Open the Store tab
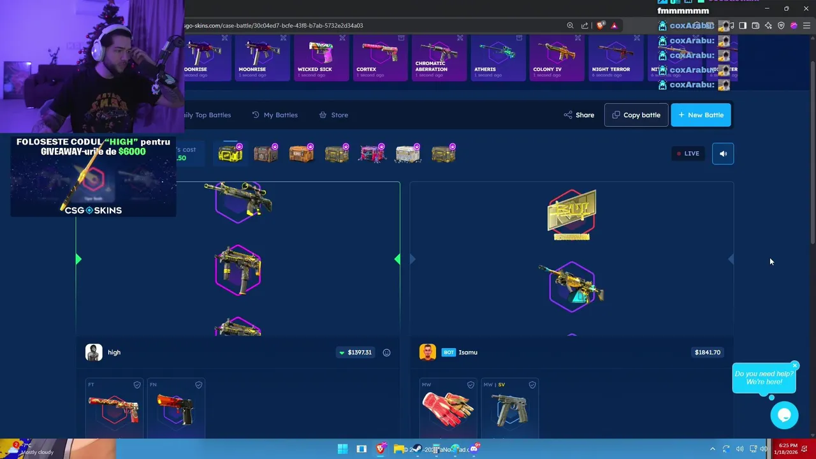 click(x=333, y=115)
